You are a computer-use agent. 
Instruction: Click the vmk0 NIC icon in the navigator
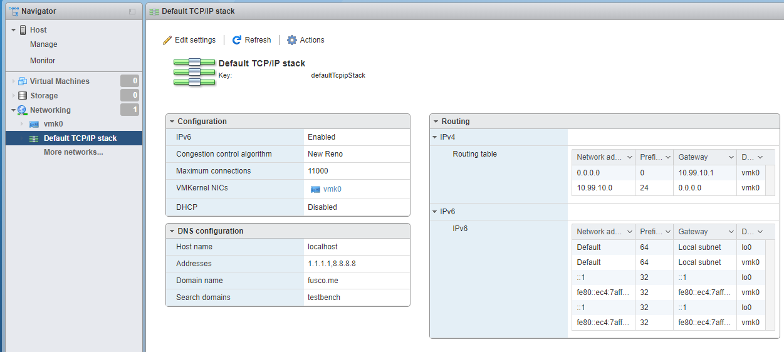click(x=34, y=124)
